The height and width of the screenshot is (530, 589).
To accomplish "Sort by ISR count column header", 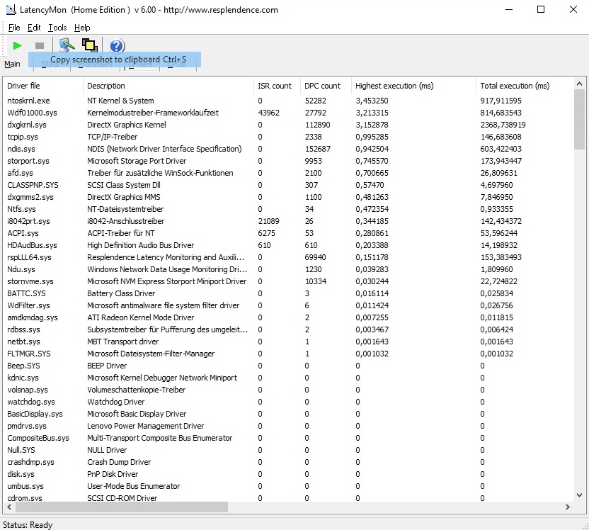I will click(277, 86).
